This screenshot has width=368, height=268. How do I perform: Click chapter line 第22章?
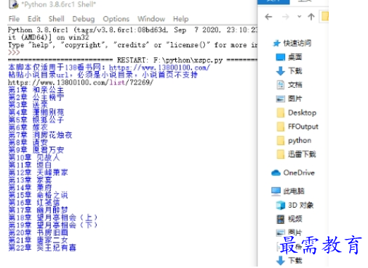42,248
